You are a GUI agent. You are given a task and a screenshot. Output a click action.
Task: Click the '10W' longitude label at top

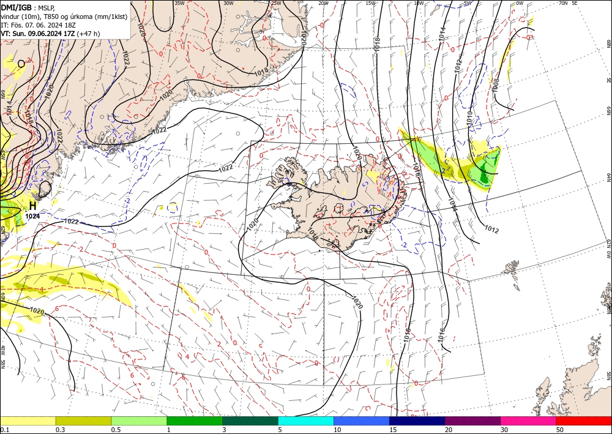[x=419, y=3]
